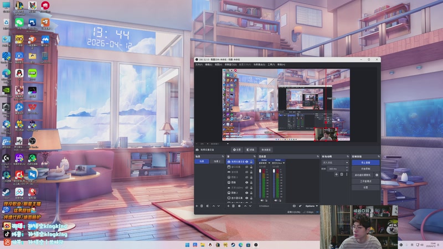Open NVIDIA App desktop shortcut
The width and height of the screenshot is (443, 249).
(6, 91)
